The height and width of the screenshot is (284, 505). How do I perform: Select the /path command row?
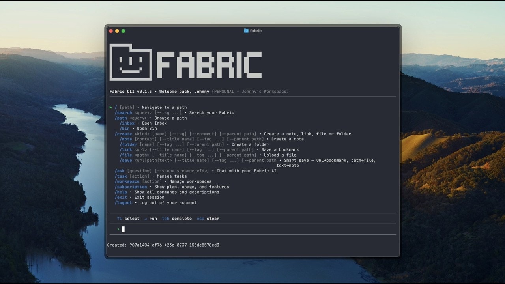[151, 118]
